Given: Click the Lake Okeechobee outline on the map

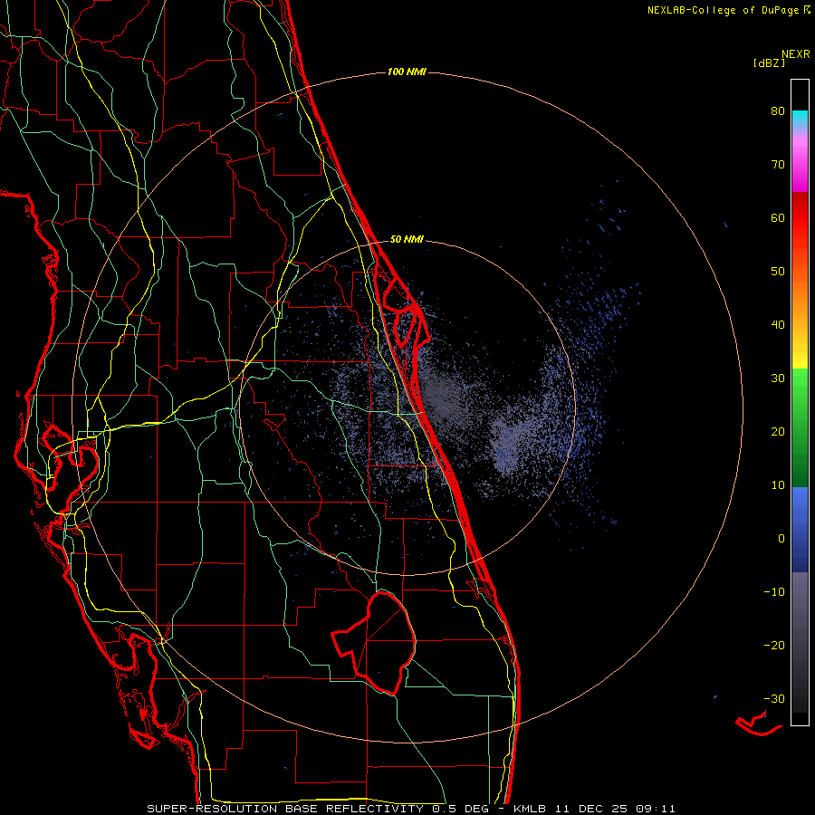Looking at the screenshot, I should click(x=375, y=642).
